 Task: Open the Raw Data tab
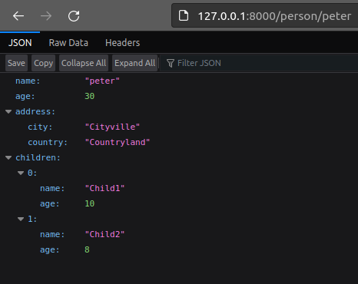(68, 43)
